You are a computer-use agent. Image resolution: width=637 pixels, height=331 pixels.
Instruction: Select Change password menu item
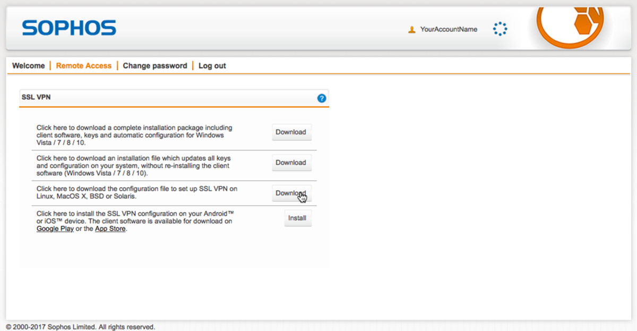(155, 66)
